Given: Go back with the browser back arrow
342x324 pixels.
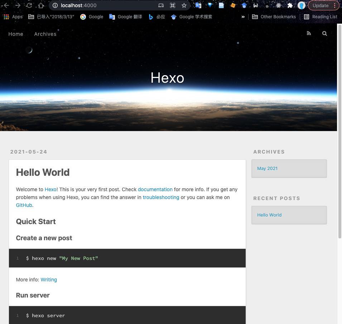Looking at the screenshot, I should (x=6, y=5).
